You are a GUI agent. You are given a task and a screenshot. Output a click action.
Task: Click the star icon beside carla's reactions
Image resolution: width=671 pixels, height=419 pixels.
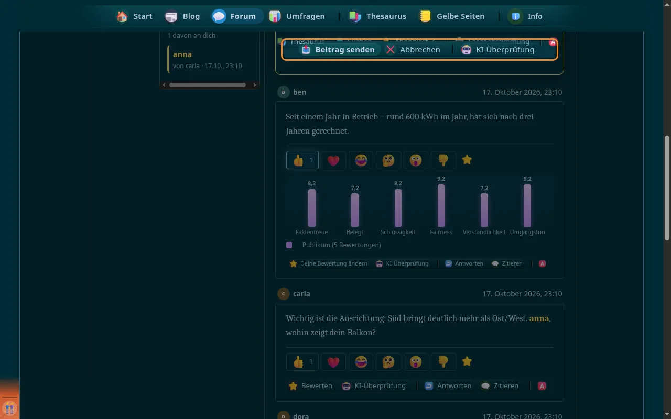pyautogui.click(x=467, y=361)
